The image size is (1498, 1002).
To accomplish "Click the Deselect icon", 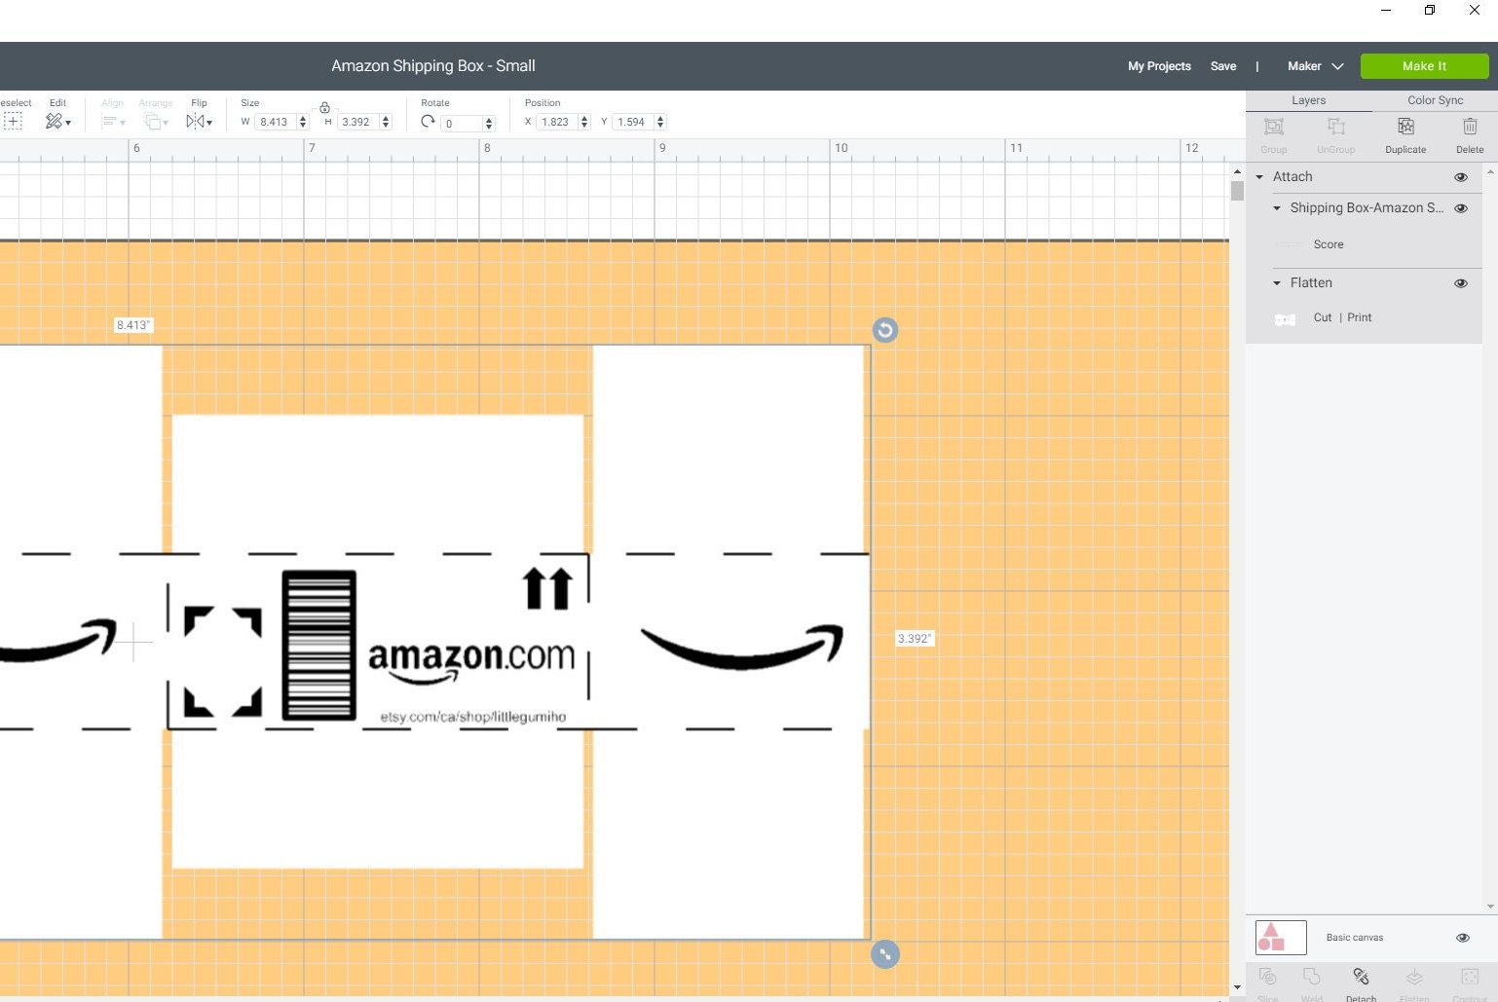I will (13, 120).
